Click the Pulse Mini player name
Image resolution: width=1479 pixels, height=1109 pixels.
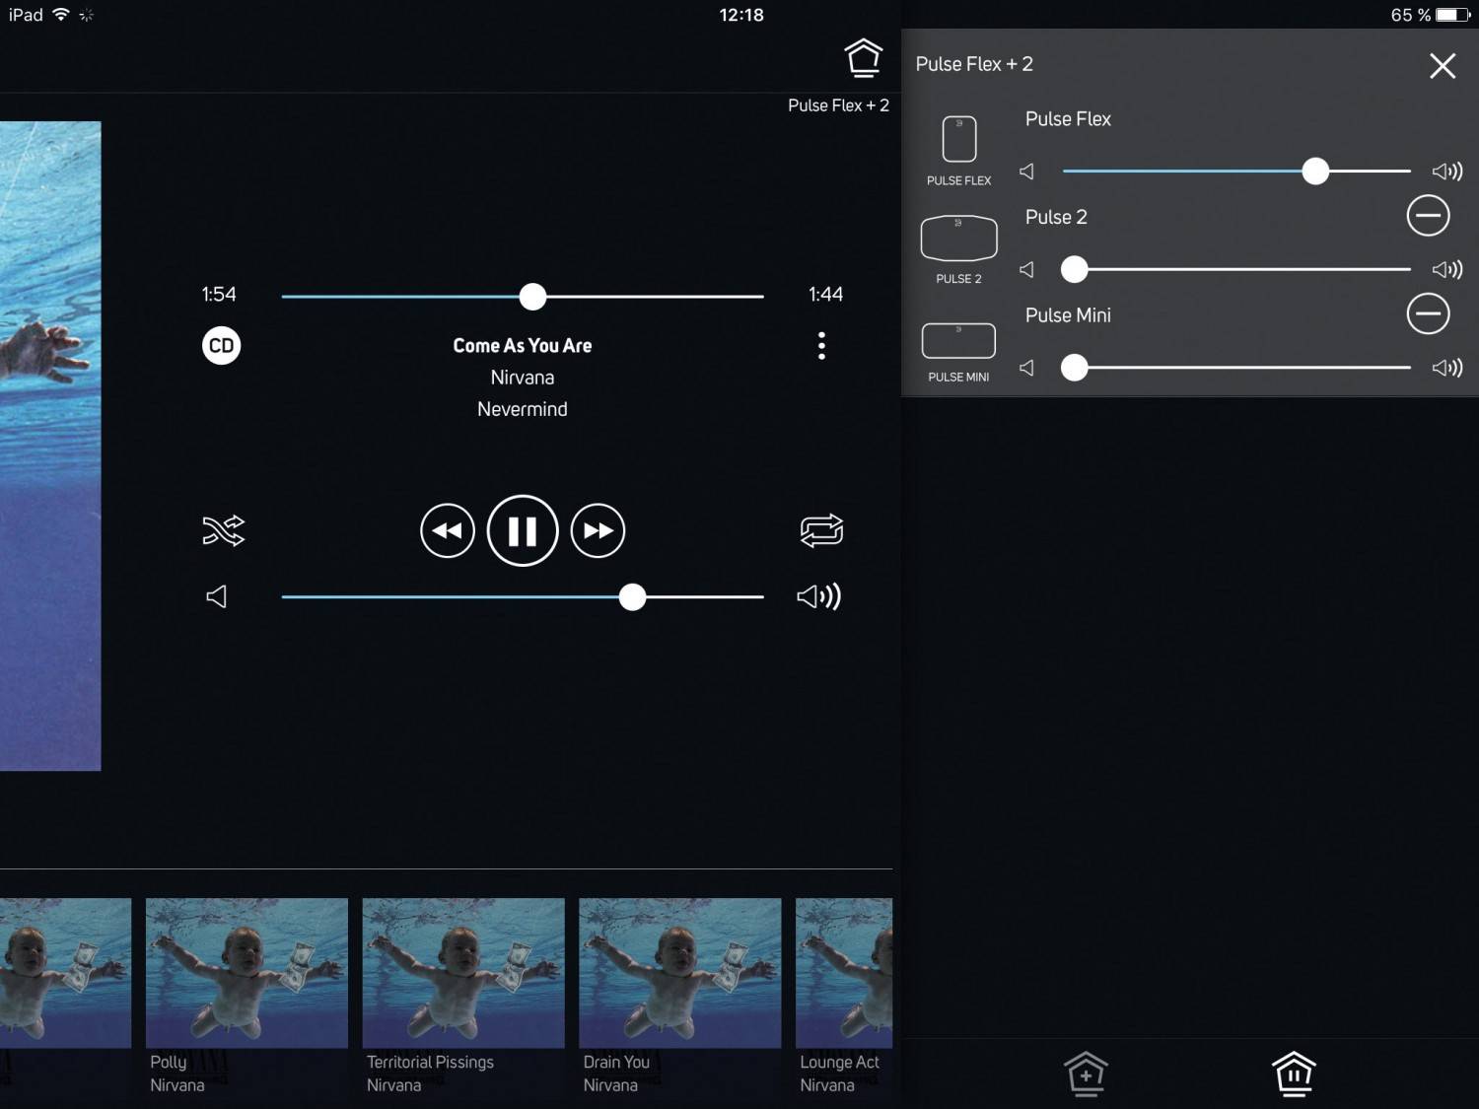1068,315
